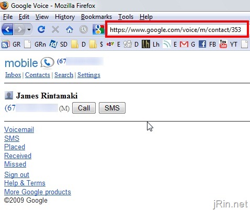Open the GR feed bookmark
This screenshot has height=210, width=250.
(x=11, y=44)
